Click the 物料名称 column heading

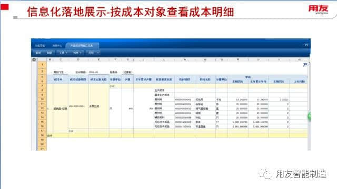click(x=205, y=79)
